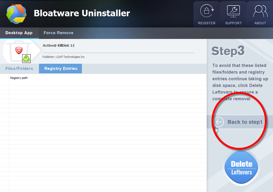Open the About people icon
This screenshot has width=273, height=192.
point(260,11)
